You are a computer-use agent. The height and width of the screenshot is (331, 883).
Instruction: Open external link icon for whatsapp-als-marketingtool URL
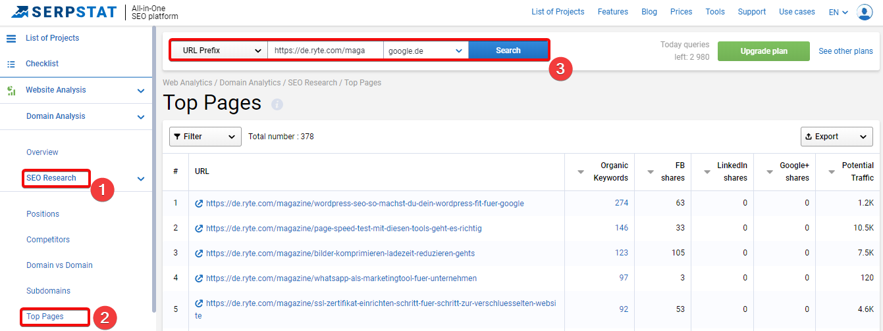[x=199, y=278]
